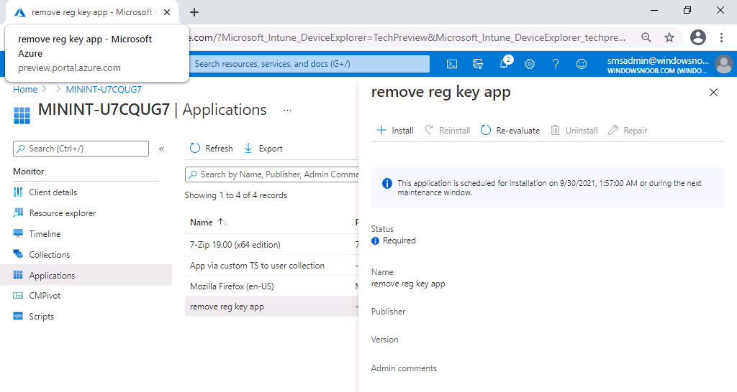737x392 pixels.
Task: Sort the list by the Name column
Action: point(209,223)
